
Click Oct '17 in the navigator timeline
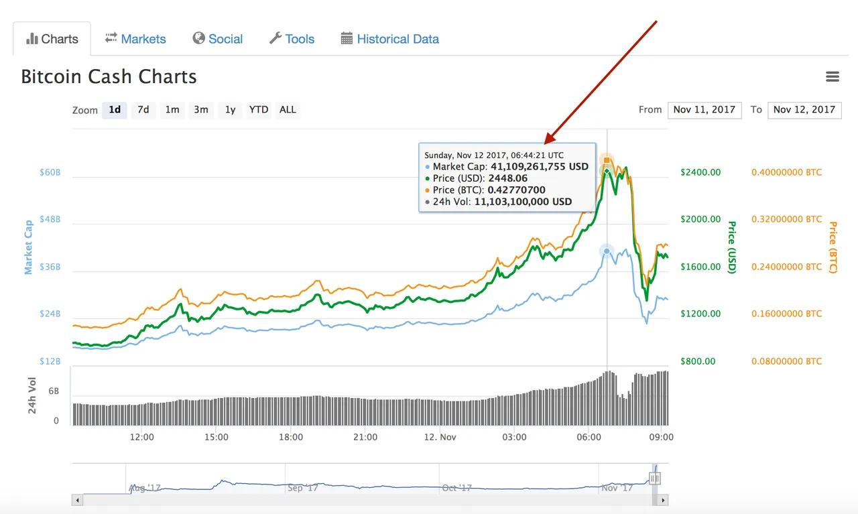click(x=457, y=488)
